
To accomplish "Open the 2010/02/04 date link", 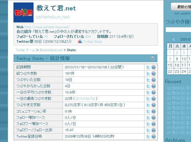I will click(85, 98).
